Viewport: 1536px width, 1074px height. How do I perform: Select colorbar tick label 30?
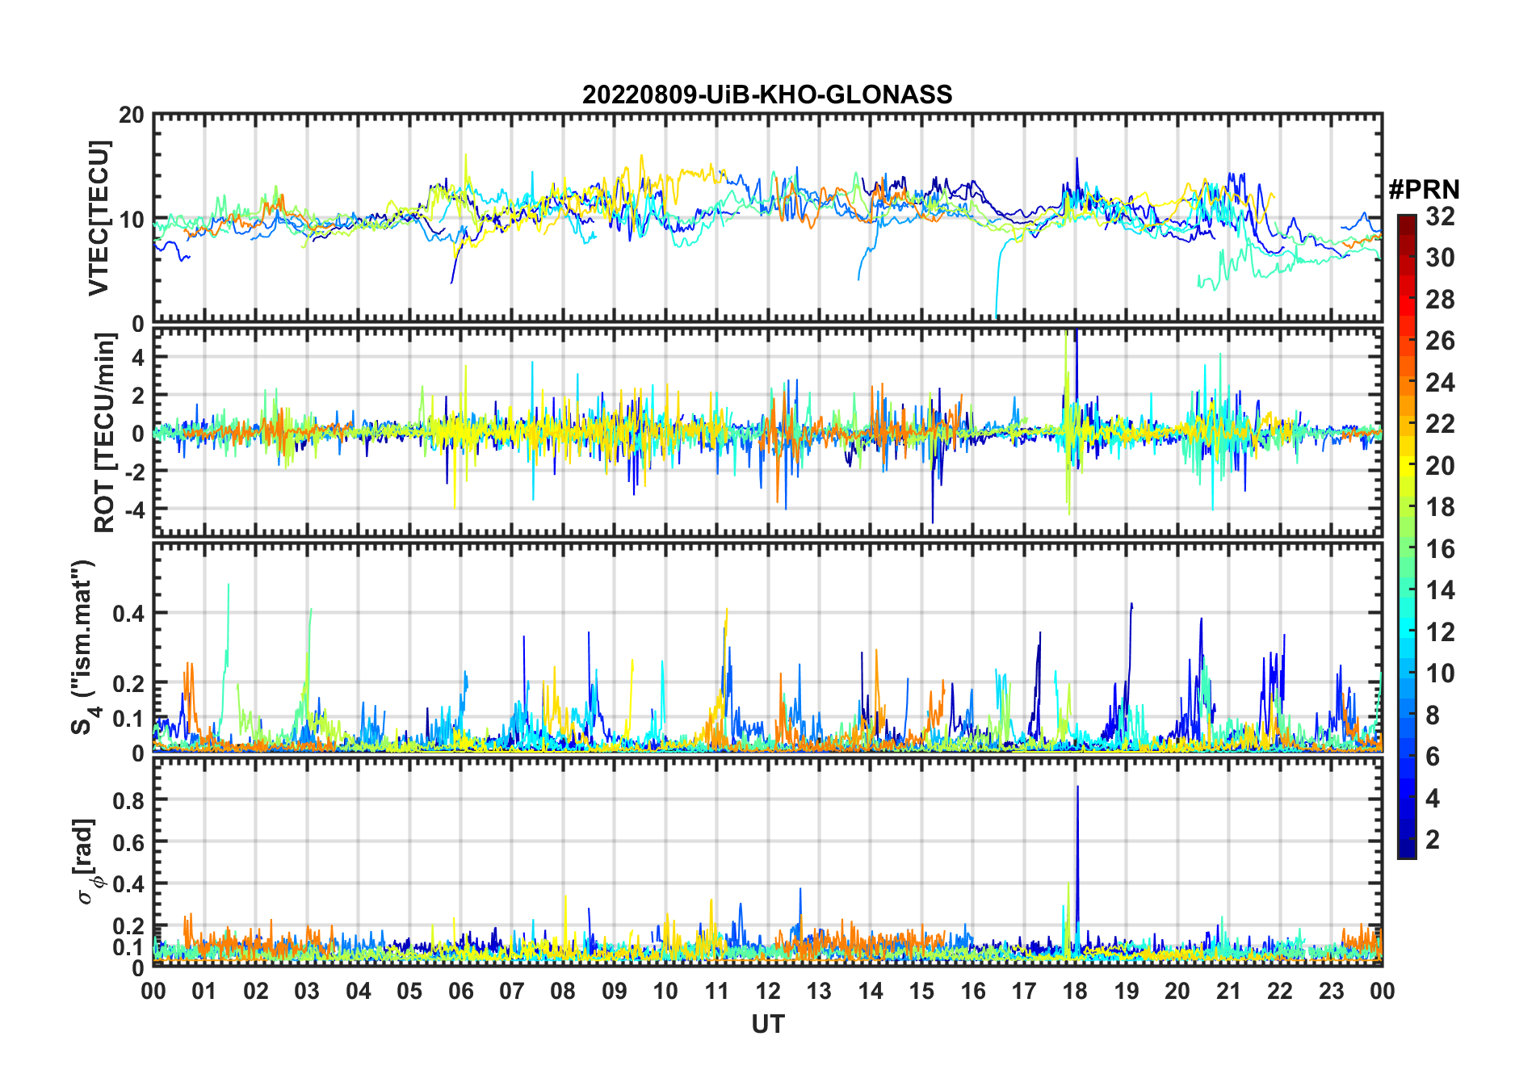(1440, 258)
